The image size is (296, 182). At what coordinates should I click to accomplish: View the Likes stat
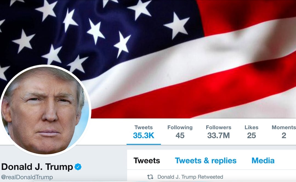click(251, 132)
